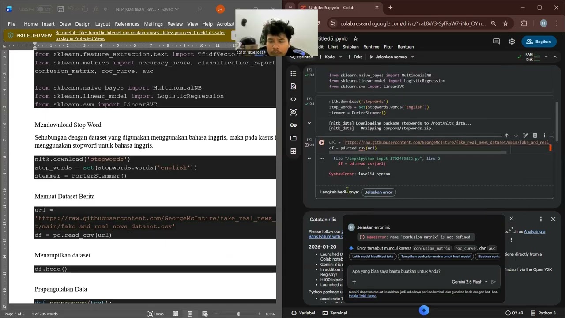Switch to Web Layout view in Word
The image size is (565, 318).
[205, 314]
